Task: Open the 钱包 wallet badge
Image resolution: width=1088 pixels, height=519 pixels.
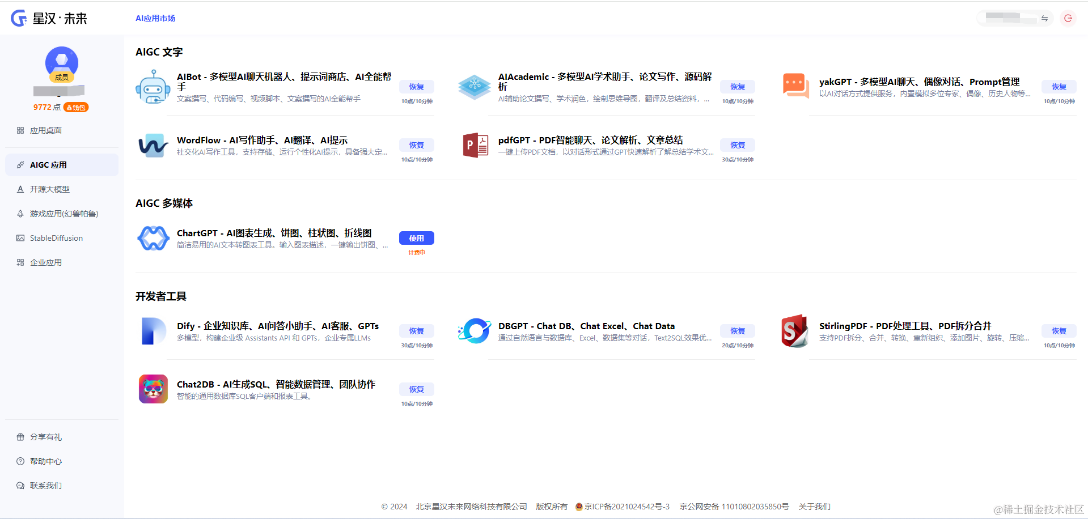Action: (x=76, y=107)
